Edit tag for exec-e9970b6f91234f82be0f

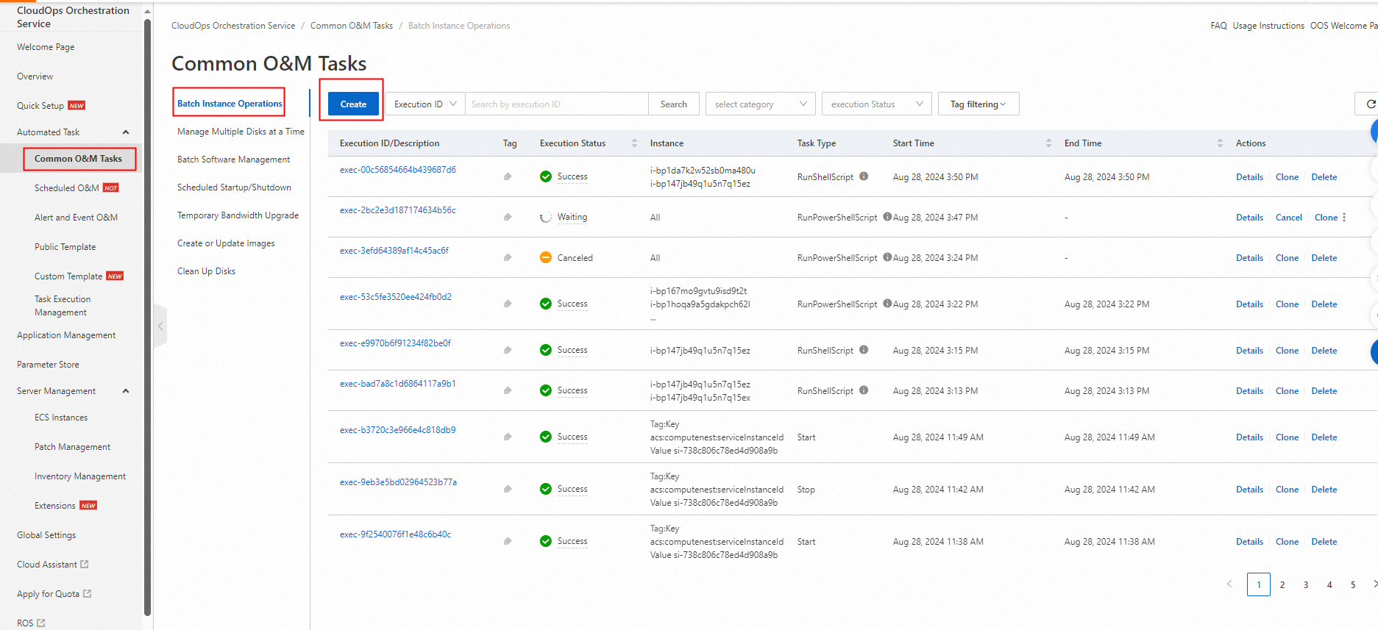coord(508,350)
